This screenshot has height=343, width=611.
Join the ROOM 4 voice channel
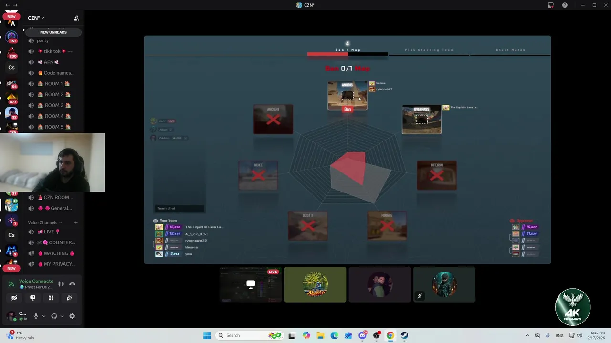pyautogui.click(x=53, y=116)
